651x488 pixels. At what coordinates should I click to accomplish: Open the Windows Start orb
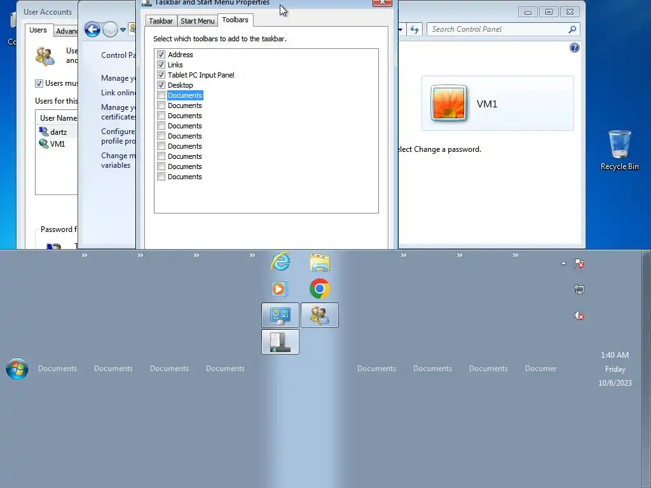pyautogui.click(x=17, y=369)
